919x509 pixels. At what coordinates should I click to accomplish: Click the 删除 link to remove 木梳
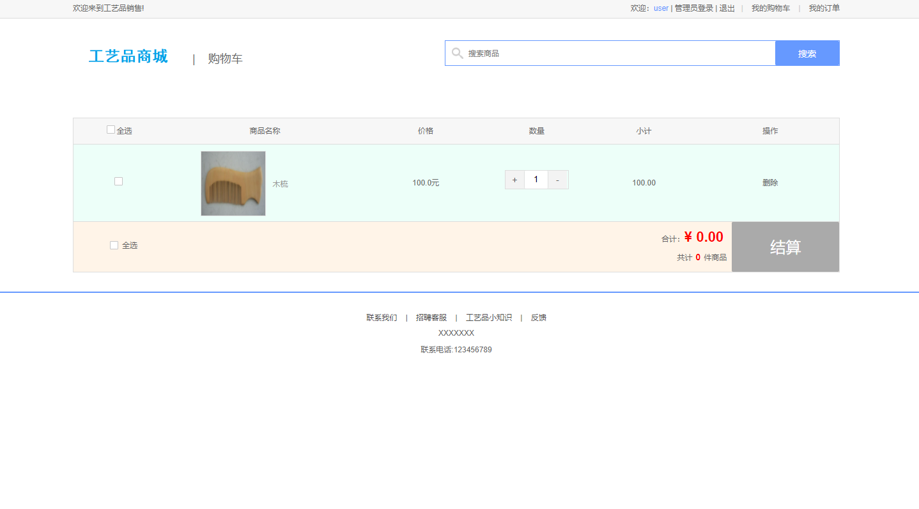tap(770, 182)
